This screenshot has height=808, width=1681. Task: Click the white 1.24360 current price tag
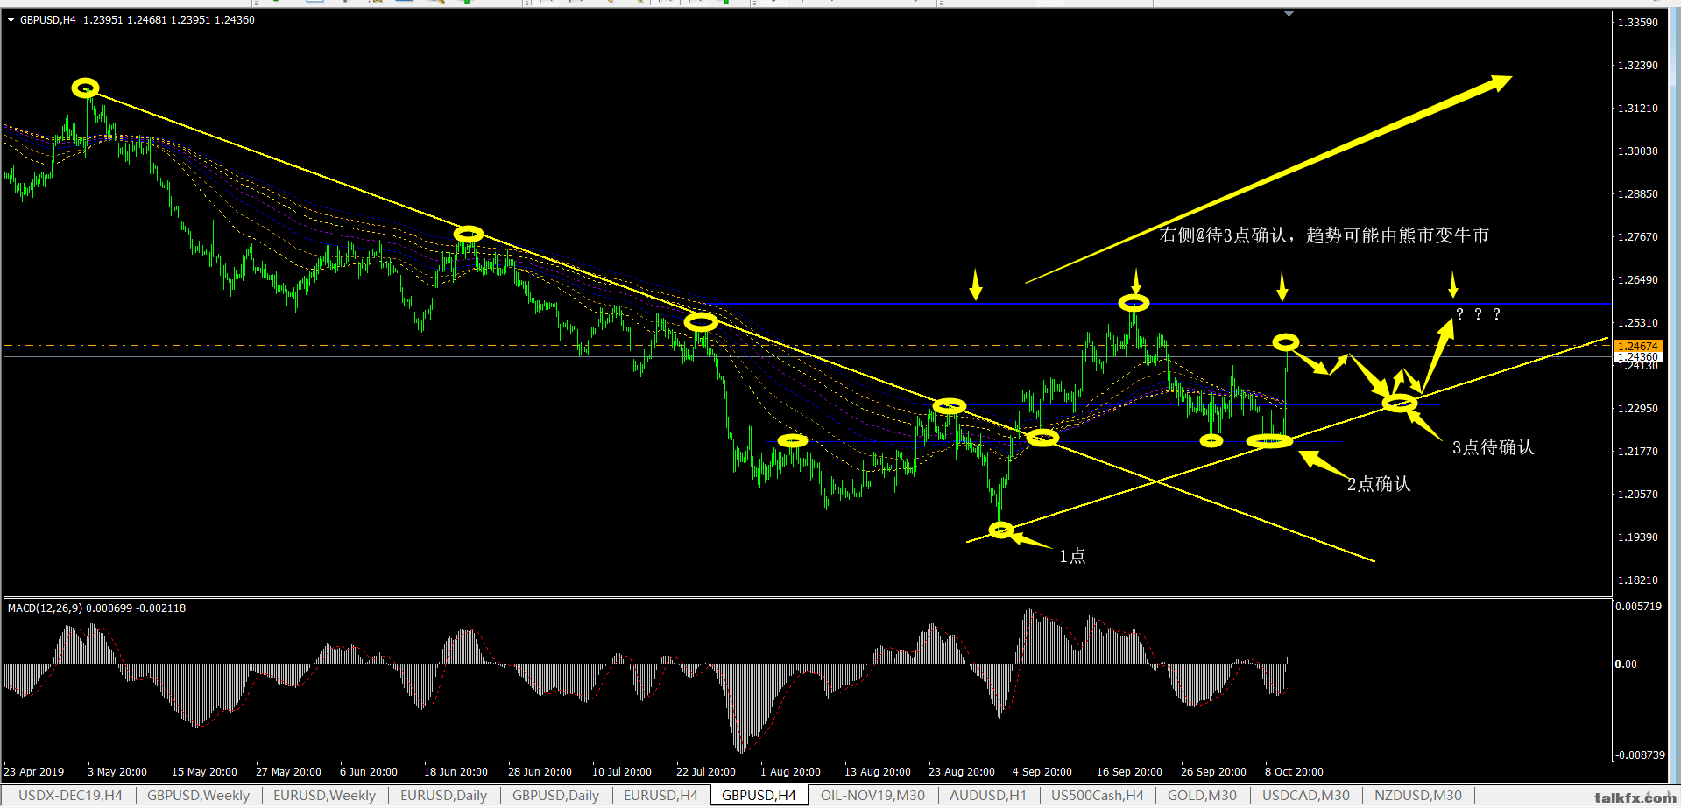[x=1637, y=356]
